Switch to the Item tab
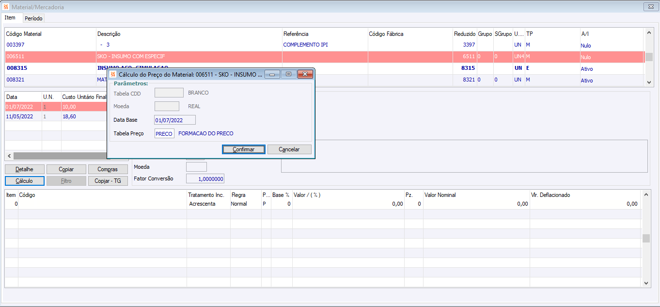 pyautogui.click(x=10, y=18)
